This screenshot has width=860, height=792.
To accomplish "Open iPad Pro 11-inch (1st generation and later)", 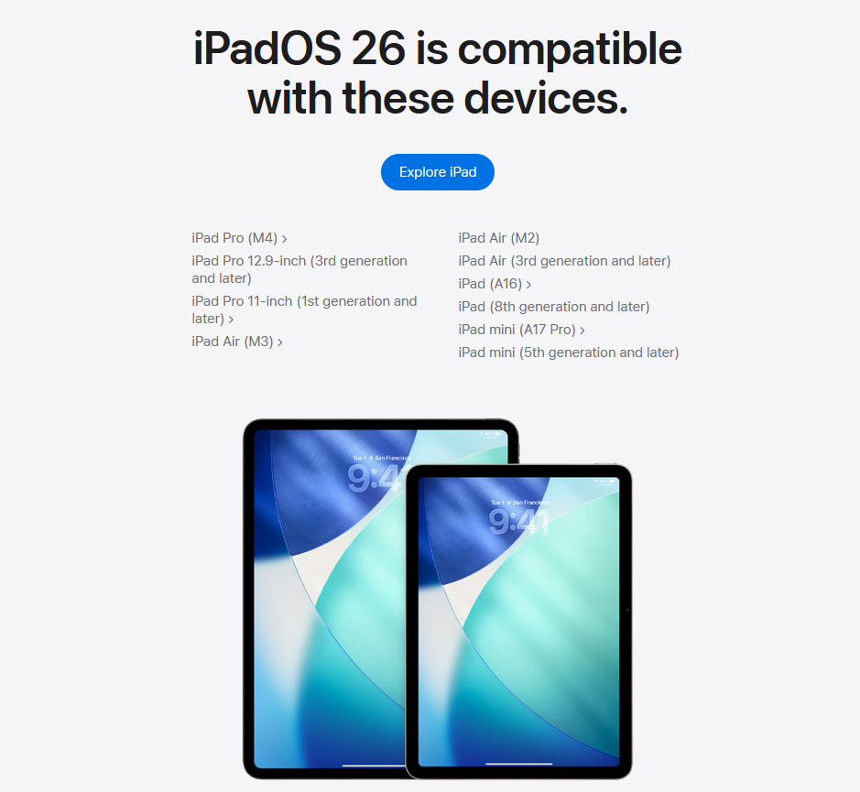I will click(304, 309).
